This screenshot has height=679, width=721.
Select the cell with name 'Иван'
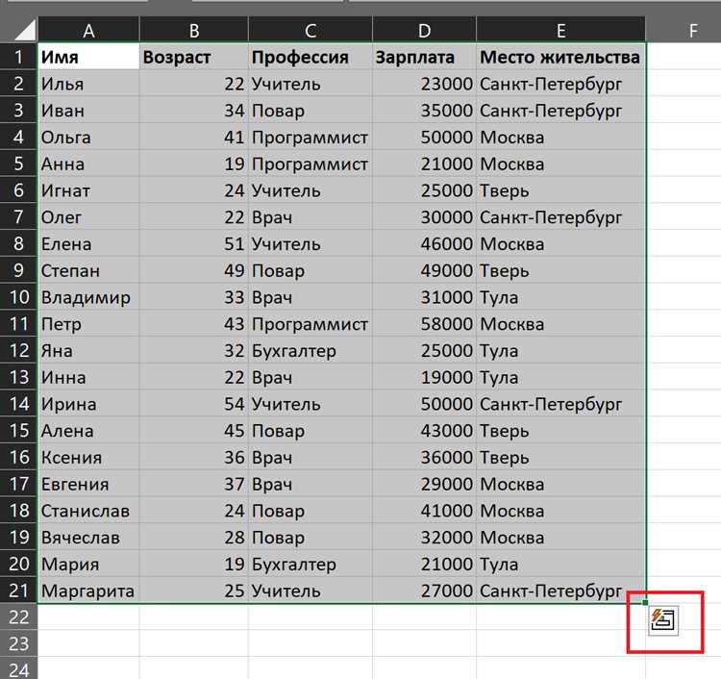(x=88, y=110)
